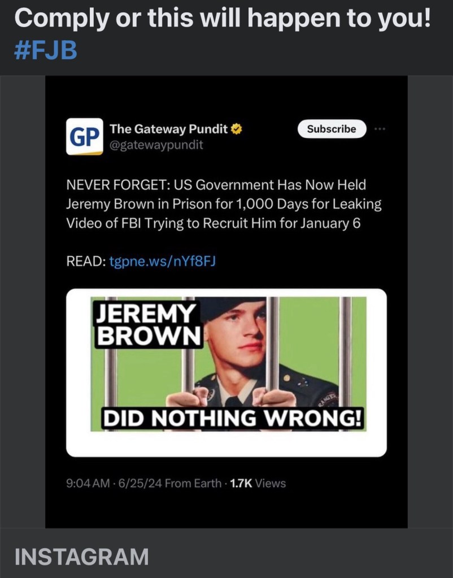Click the 9:04 AM timestamp
The width and height of the screenshot is (453, 578).
pyautogui.click(x=88, y=483)
